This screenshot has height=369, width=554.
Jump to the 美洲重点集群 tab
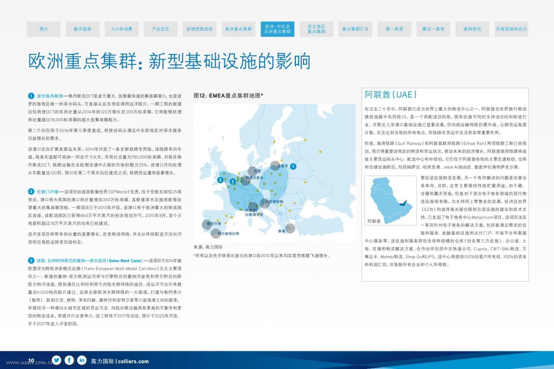coord(238,29)
